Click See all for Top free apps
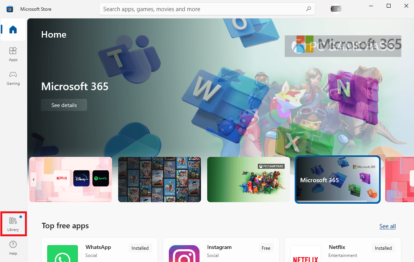This screenshot has height=262, width=414. (x=387, y=226)
